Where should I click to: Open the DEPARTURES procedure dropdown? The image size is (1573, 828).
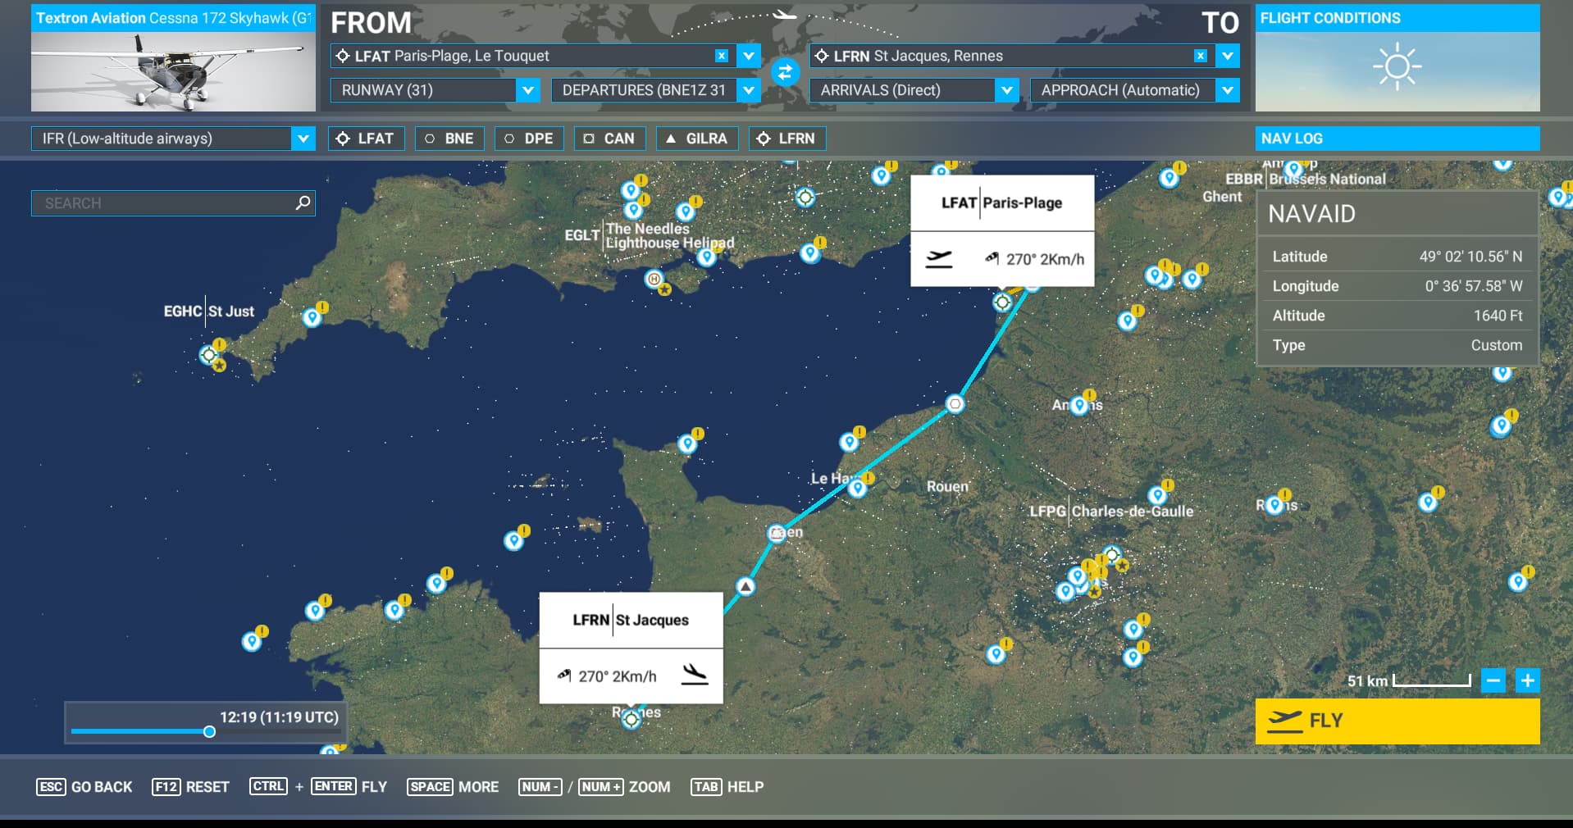[748, 90]
